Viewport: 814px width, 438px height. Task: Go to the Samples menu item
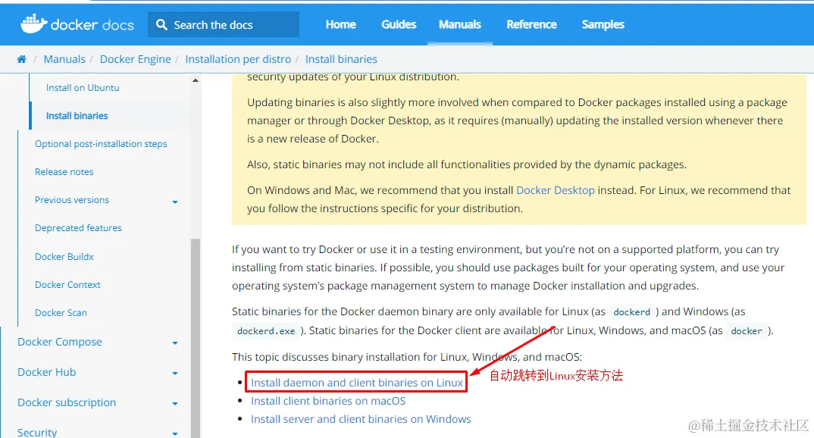(x=603, y=24)
